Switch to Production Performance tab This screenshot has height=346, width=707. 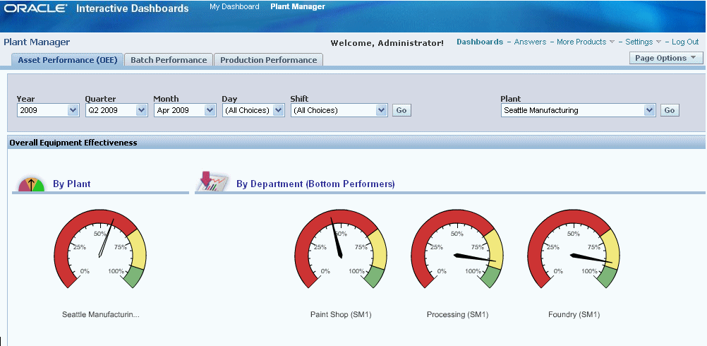[x=269, y=60]
